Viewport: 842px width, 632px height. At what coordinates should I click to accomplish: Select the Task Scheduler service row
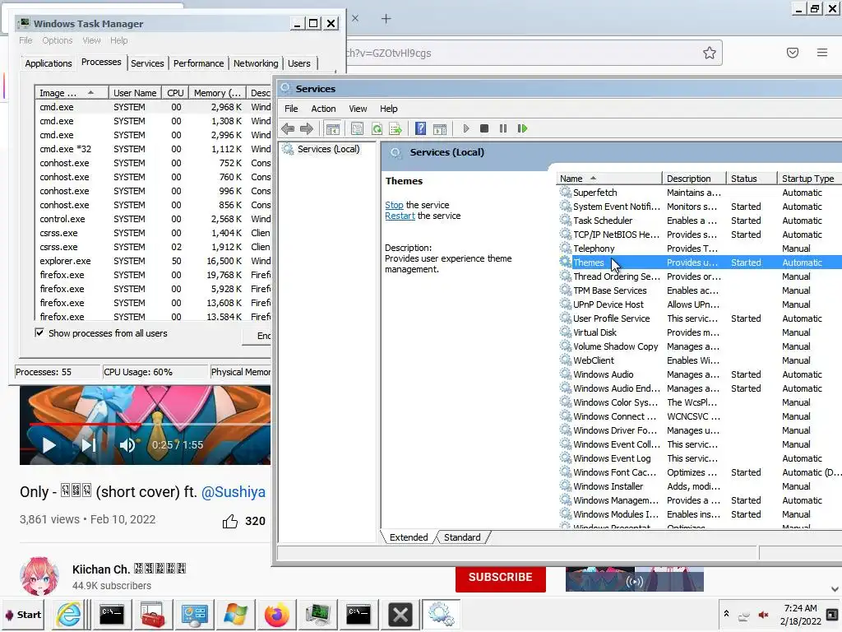(698, 221)
